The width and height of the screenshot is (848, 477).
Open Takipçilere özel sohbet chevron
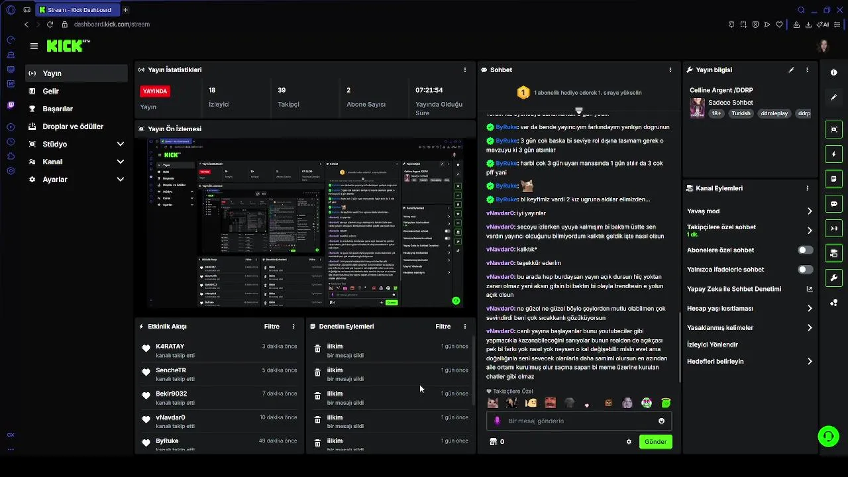point(810,231)
